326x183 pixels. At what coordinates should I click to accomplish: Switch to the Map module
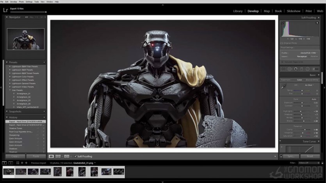[267, 11]
